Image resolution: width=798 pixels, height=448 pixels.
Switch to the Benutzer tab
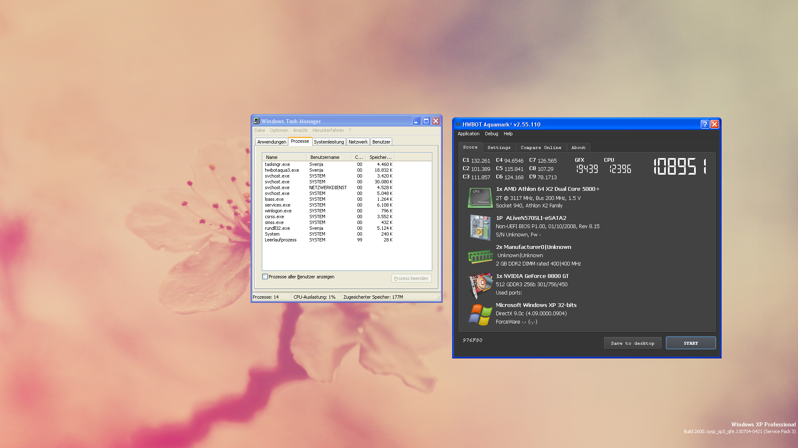click(x=381, y=142)
